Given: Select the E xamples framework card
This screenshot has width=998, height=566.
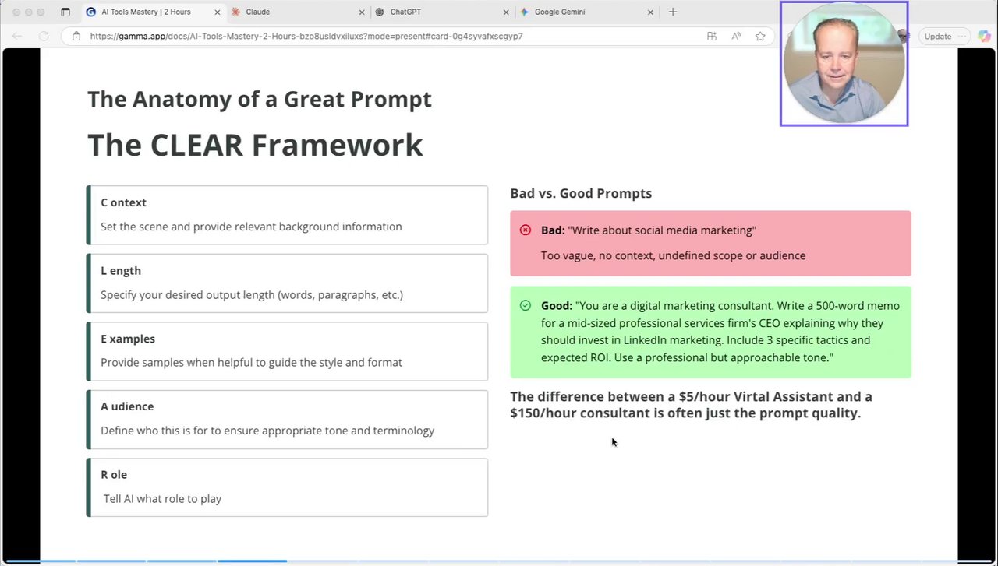Looking at the screenshot, I should click(x=287, y=351).
